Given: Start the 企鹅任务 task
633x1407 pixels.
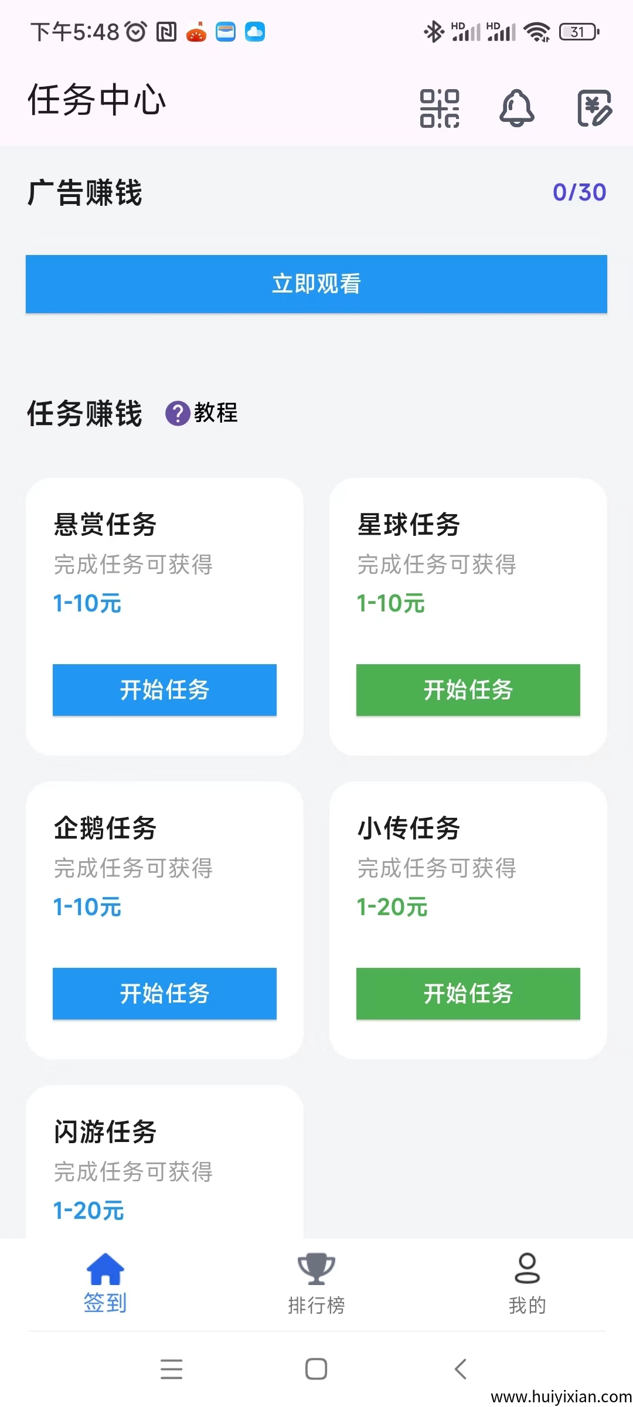Looking at the screenshot, I should (x=165, y=993).
